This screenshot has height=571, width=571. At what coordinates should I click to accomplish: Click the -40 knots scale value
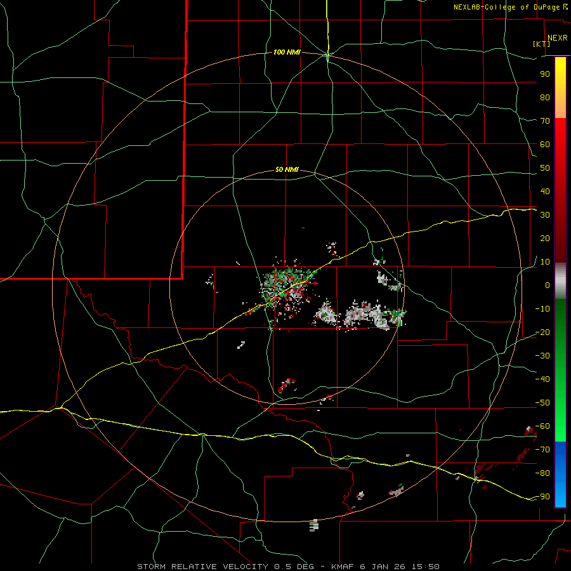542,379
